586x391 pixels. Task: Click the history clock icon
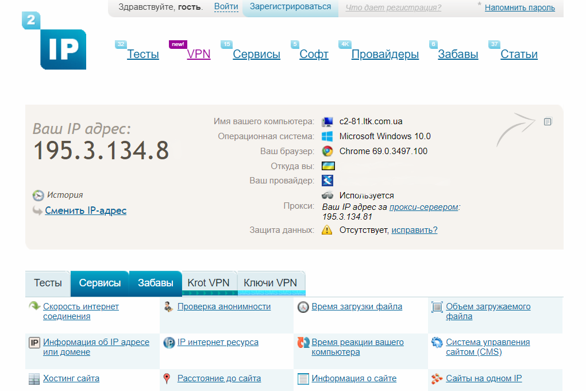click(x=38, y=195)
